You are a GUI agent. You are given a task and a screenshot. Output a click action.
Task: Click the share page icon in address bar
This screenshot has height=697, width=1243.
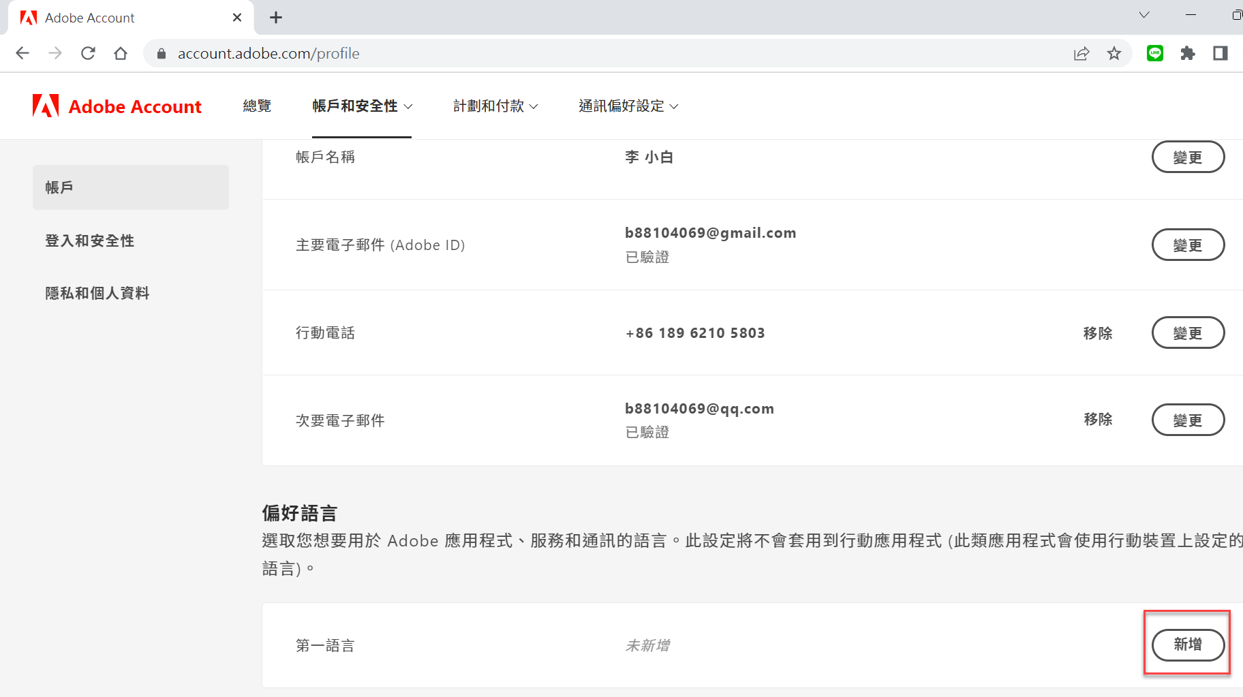(1081, 53)
